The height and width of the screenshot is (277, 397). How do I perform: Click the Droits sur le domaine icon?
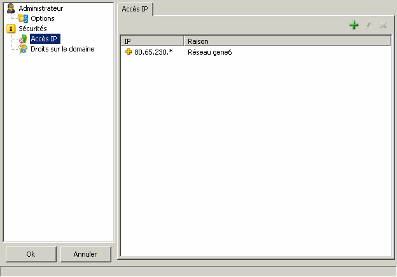pos(23,49)
